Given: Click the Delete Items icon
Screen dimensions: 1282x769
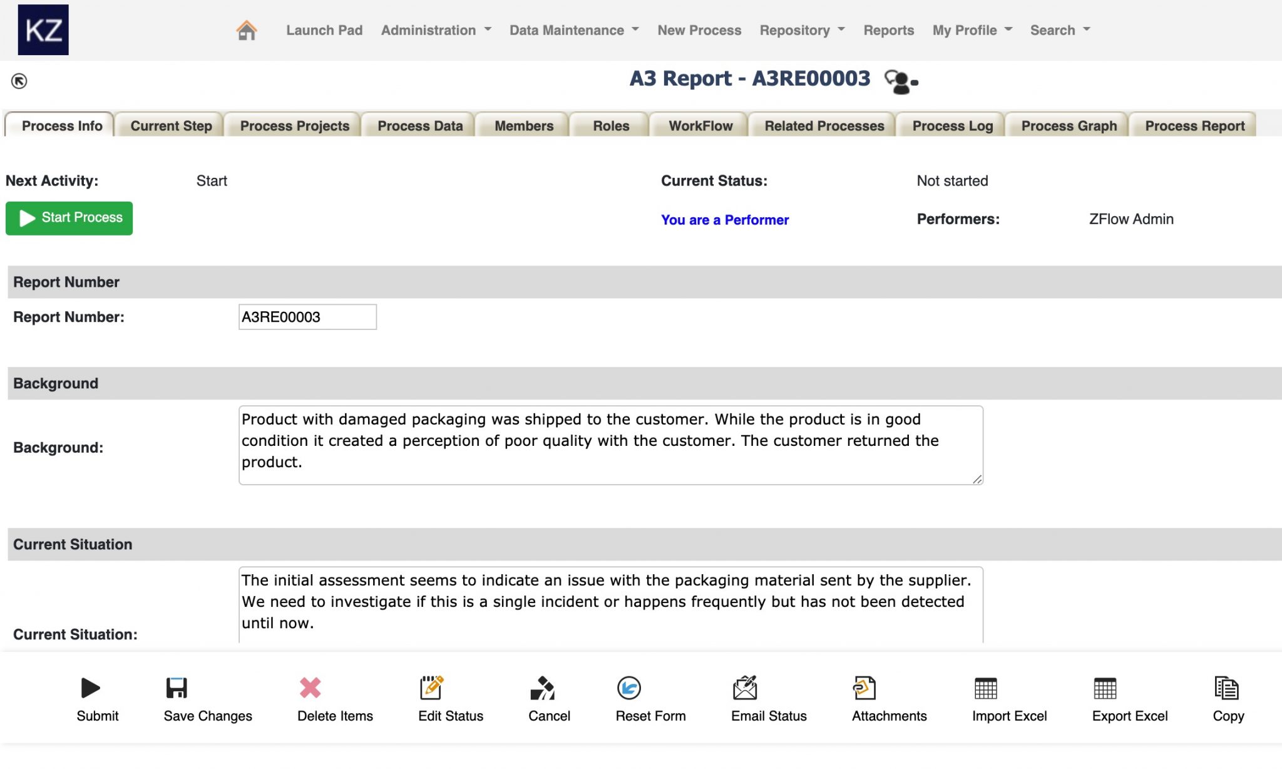Looking at the screenshot, I should (309, 688).
